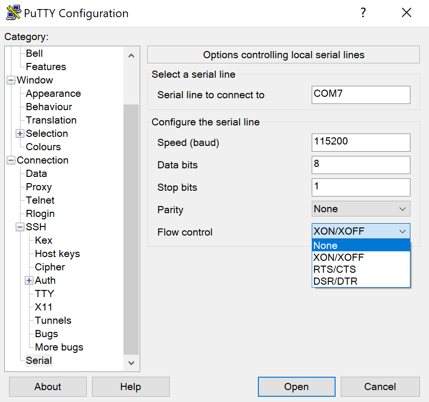Image resolution: width=429 pixels, height=402 pixels.
Task: Select Bell in category tree
Action: pyautogui.click(x=34, y=53)
